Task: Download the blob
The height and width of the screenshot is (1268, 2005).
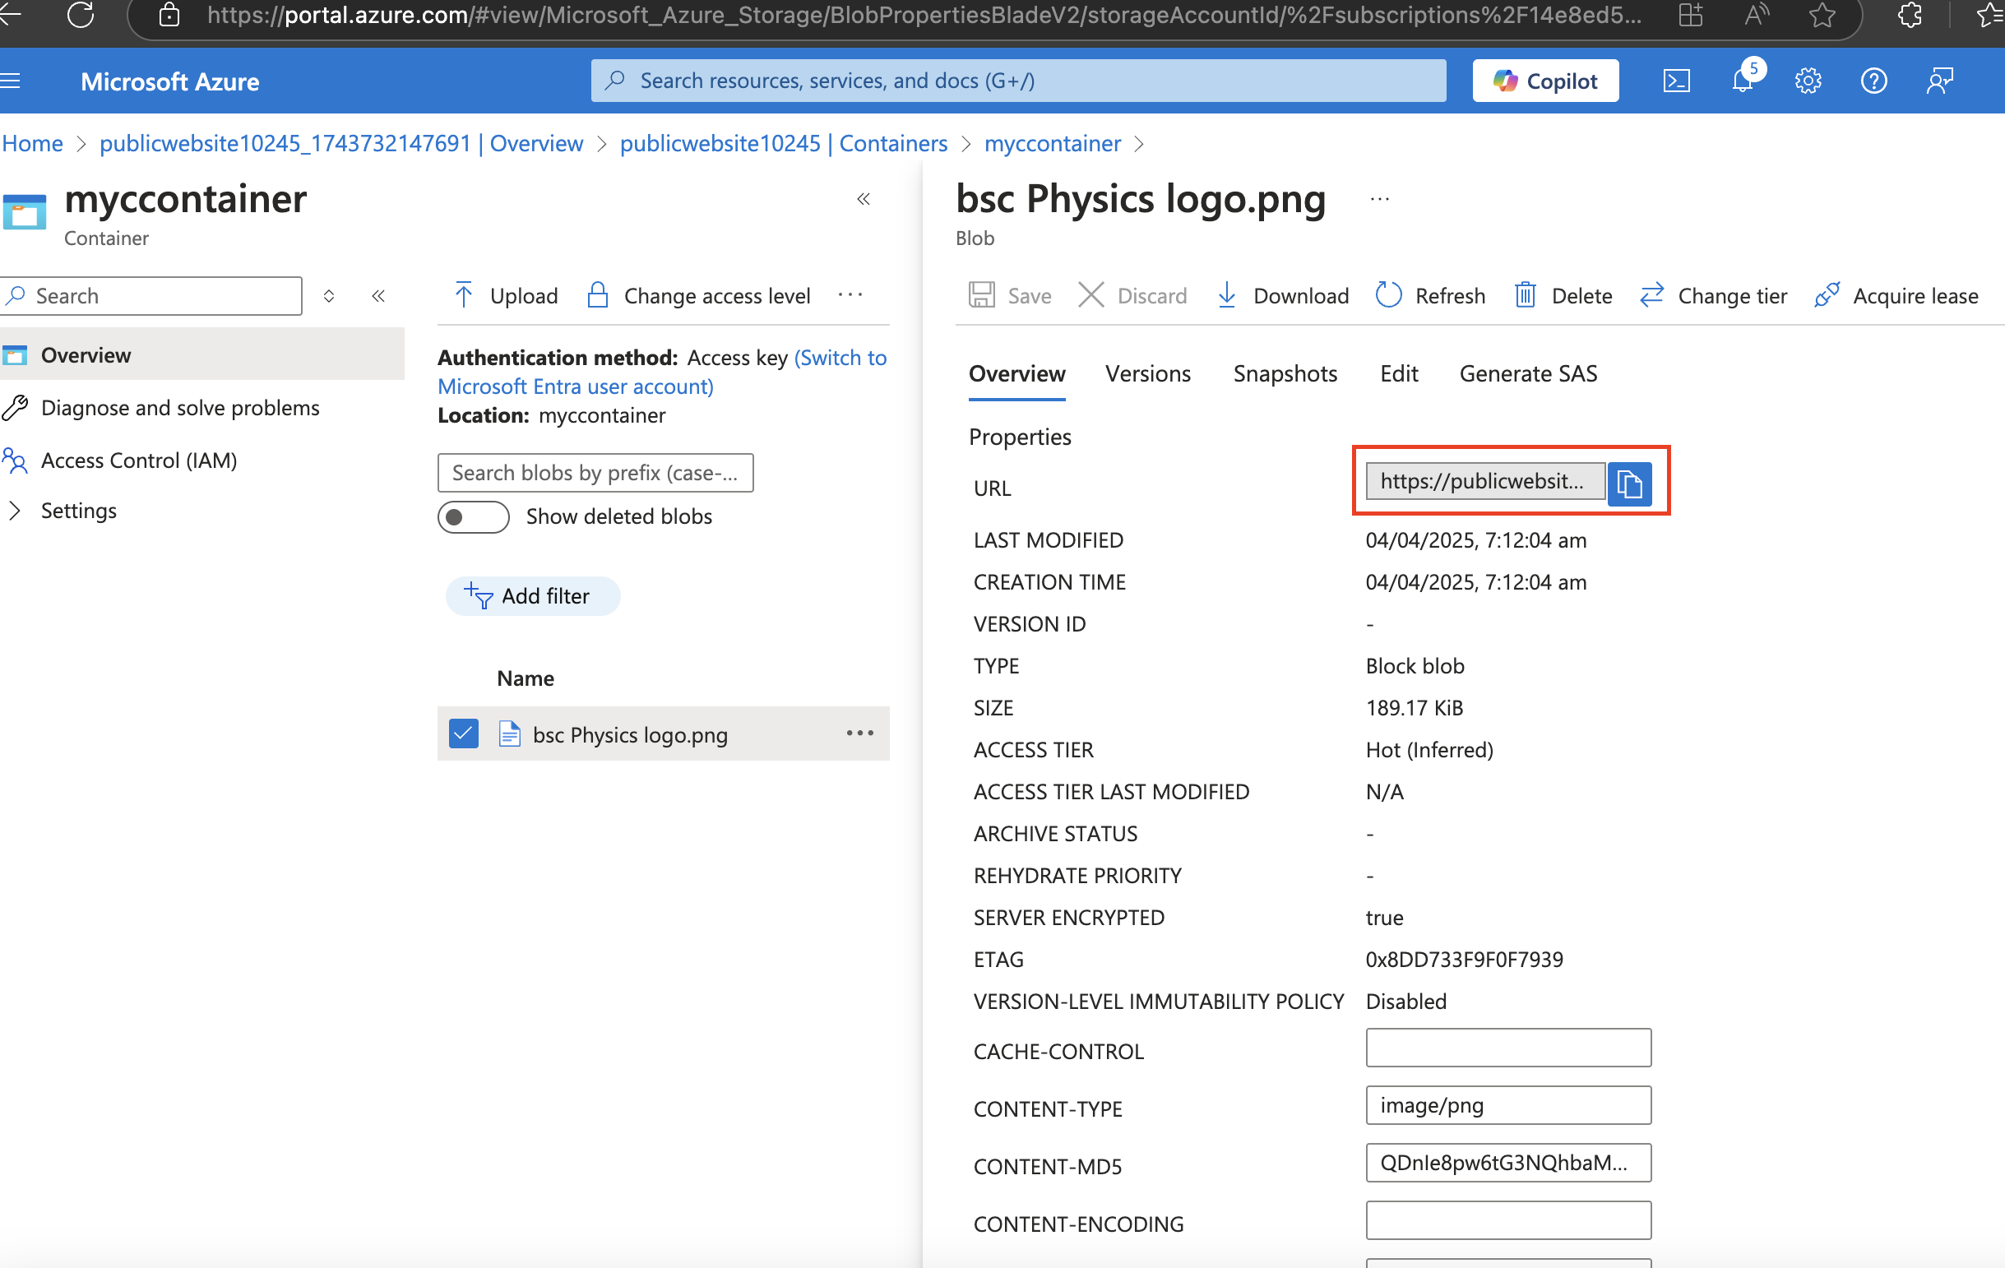Action: (1282, 295)
